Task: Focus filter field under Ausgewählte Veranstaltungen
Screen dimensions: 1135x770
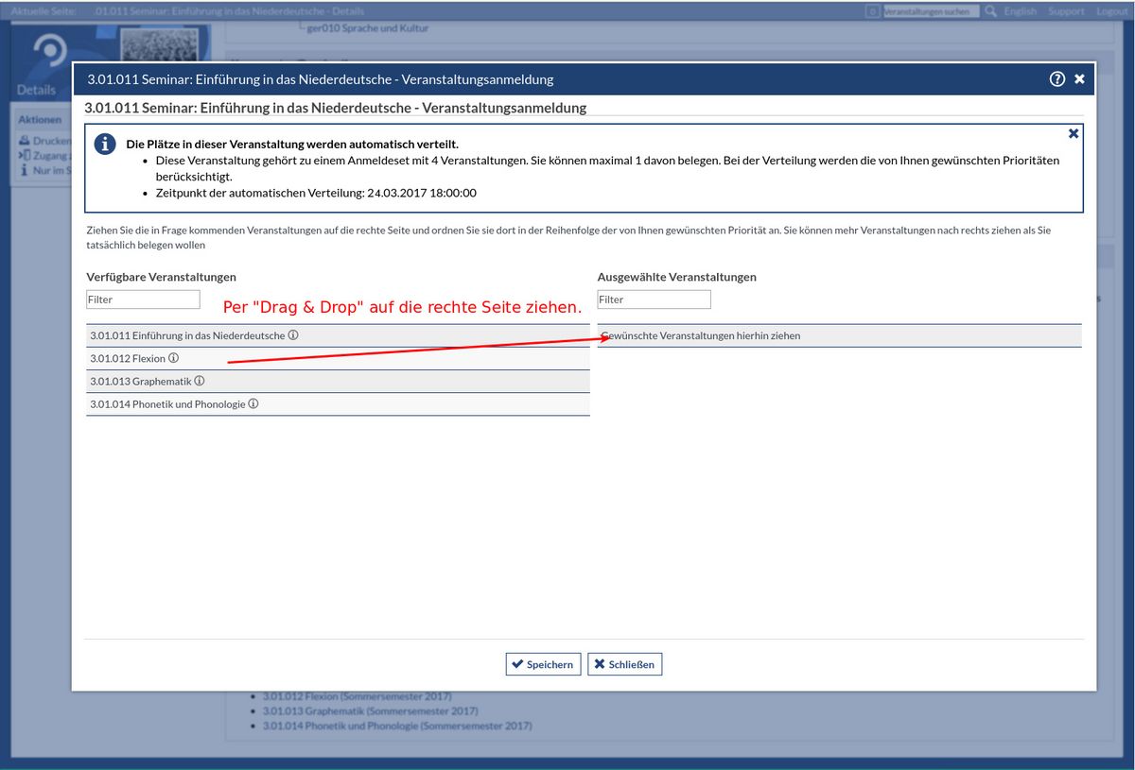Action: [x=654, y=299]
